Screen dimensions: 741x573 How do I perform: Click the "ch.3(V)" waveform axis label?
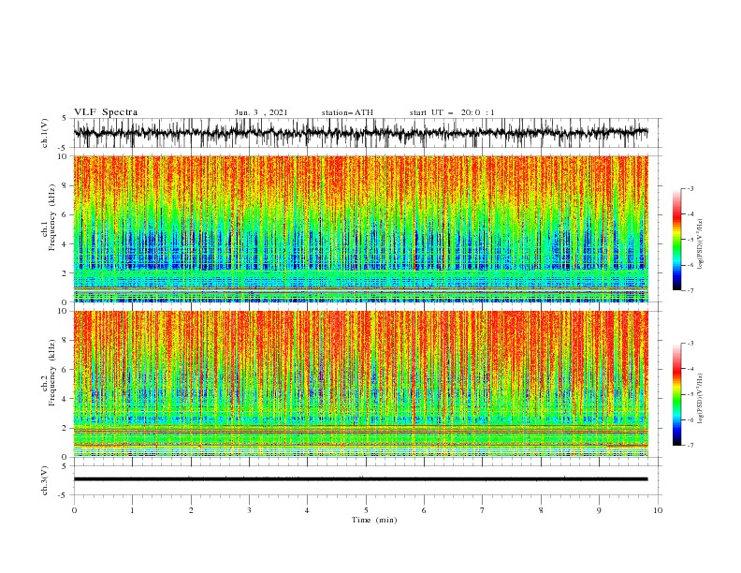(x=45, y=480)
